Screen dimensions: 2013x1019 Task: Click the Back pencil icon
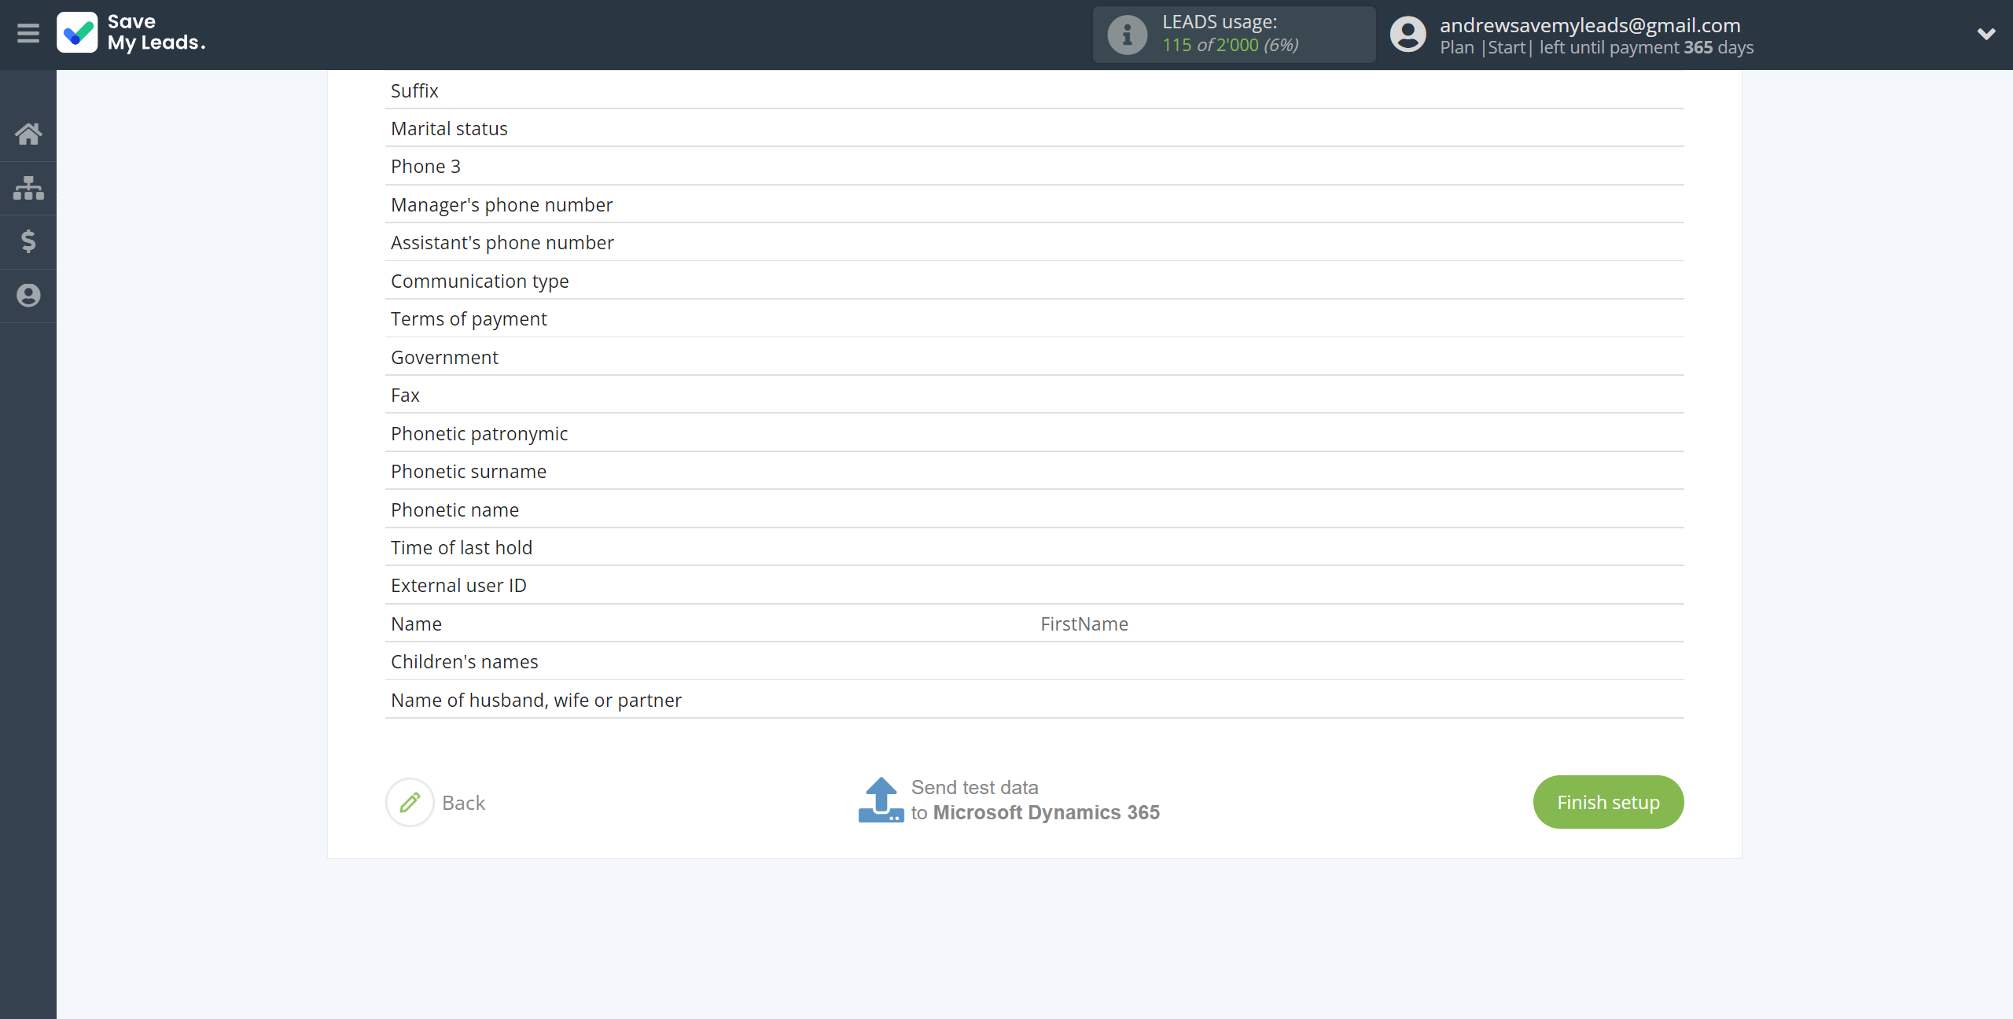(410, 802)
